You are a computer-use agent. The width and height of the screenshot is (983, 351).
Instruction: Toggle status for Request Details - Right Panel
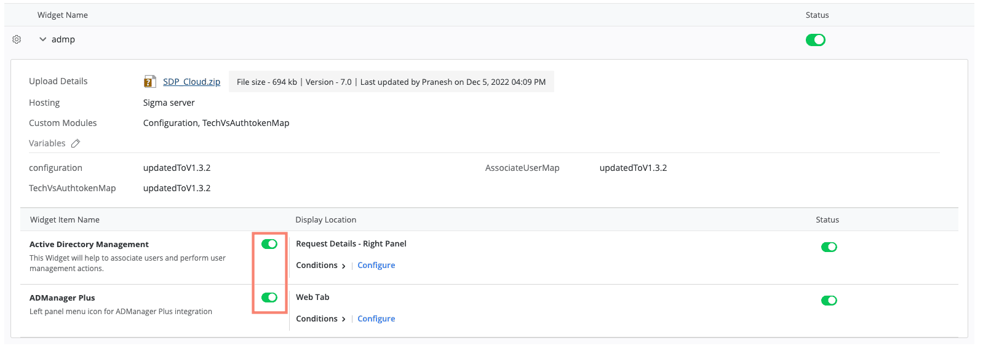pos(829,247)
